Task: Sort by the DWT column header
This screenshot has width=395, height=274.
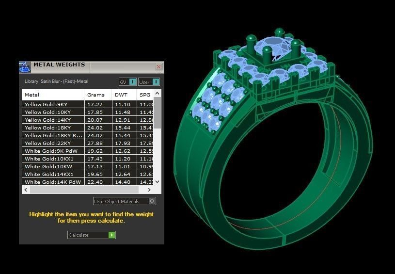Action: coord(124,95)
